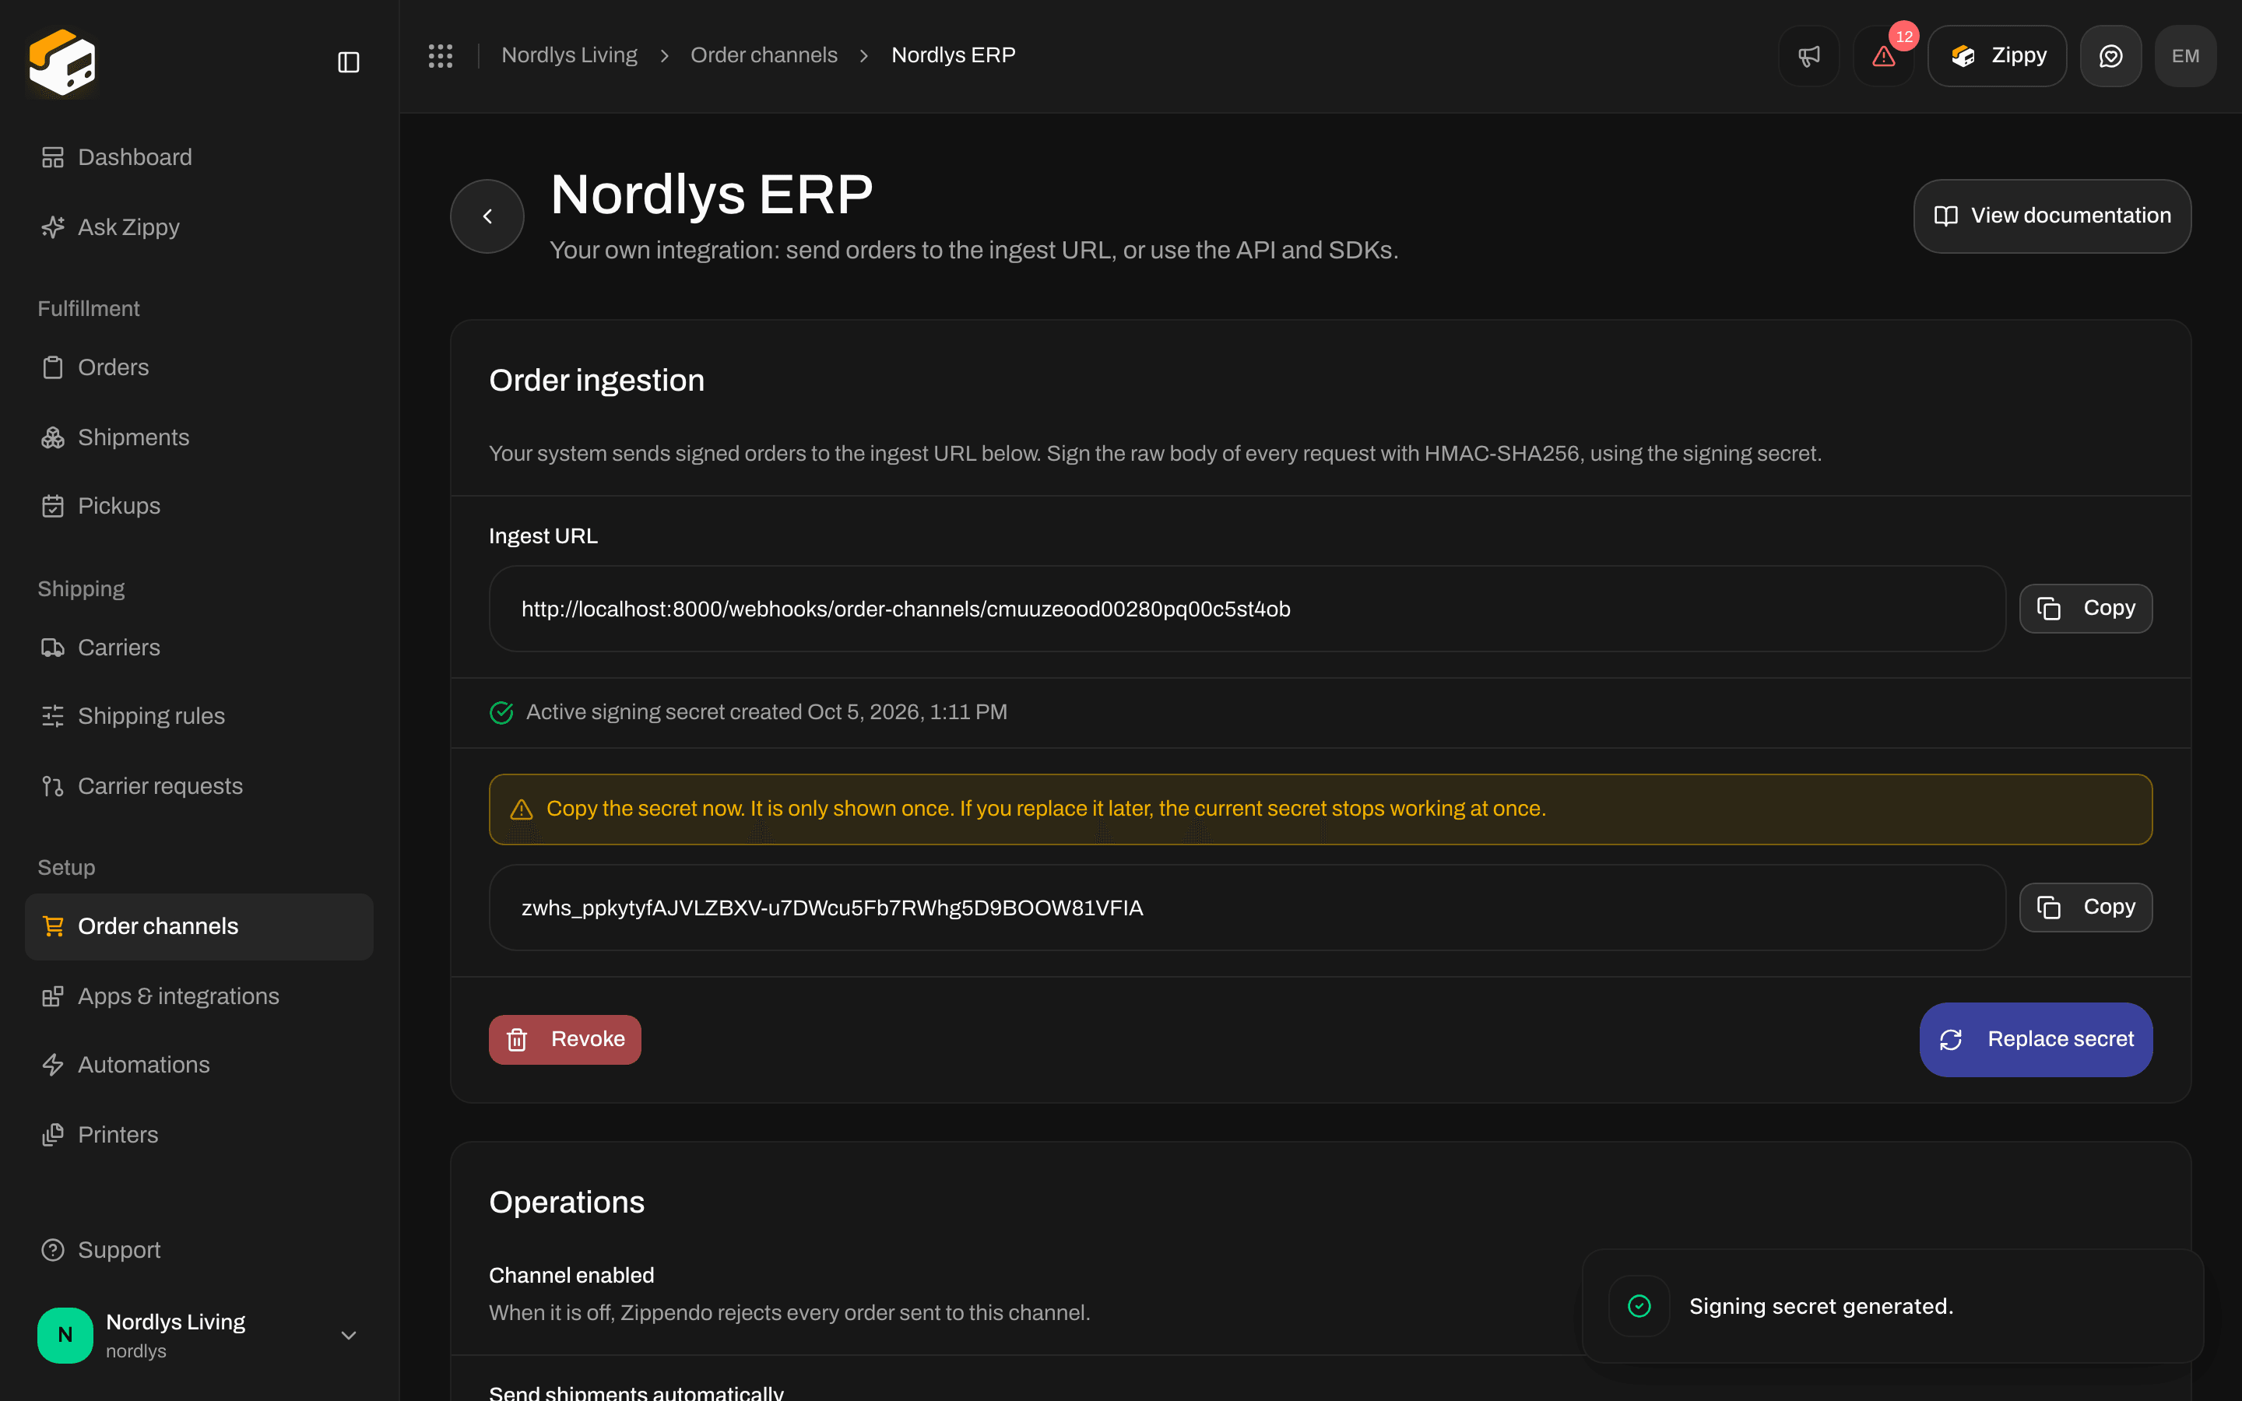The width and height of the screenshot is (2242, 1401).
Task: Click the Signing secret generated toast
Action: [1892, 1305]
